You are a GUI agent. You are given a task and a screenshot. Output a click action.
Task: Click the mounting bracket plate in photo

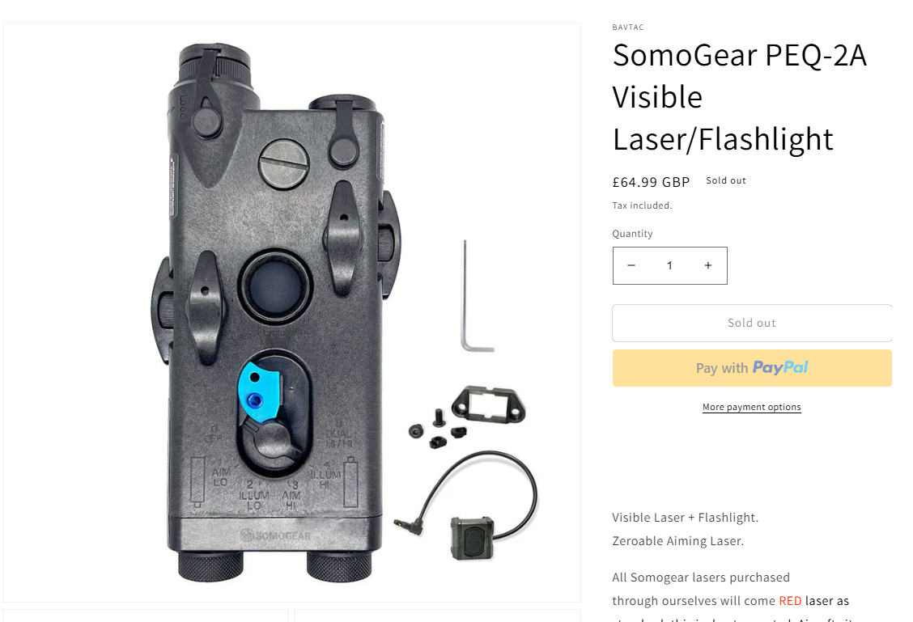(x=489, y=404)
